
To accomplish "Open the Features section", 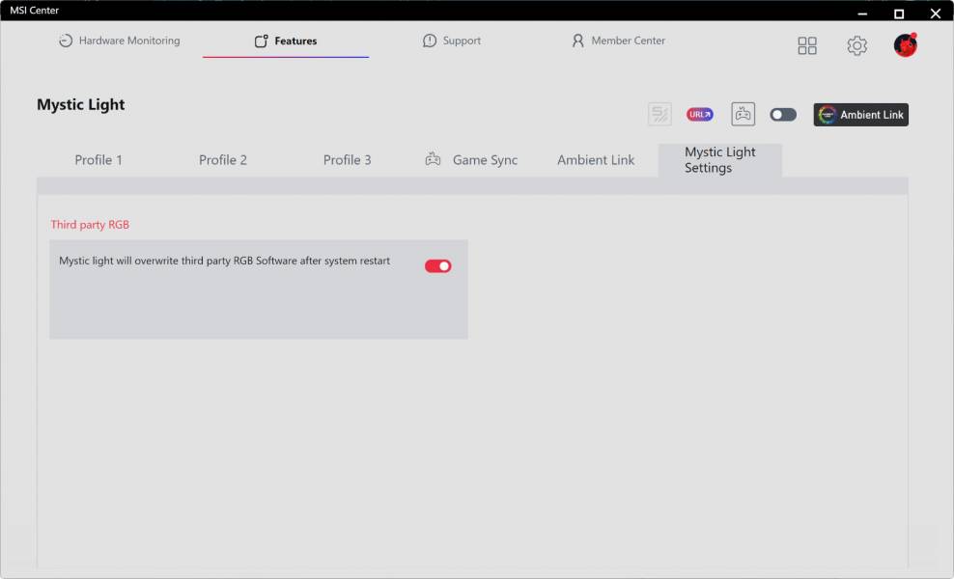I will pyautogui.click(x=286, y=41).
